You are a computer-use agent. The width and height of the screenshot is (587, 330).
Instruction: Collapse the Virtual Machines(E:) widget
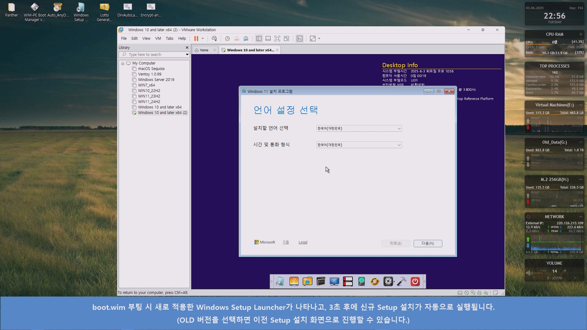pyautogui.click(x=581, y=105)
